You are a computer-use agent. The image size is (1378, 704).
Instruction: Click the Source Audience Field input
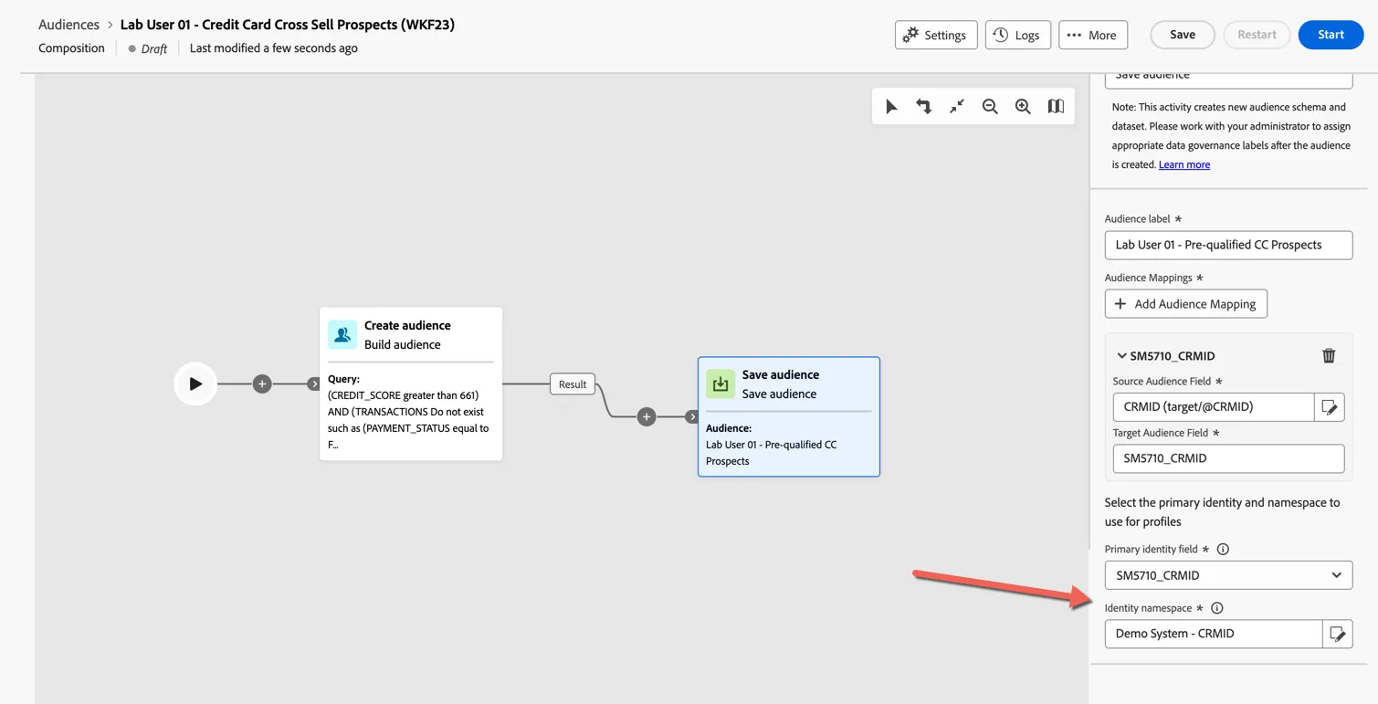[x=1213, y=407]
